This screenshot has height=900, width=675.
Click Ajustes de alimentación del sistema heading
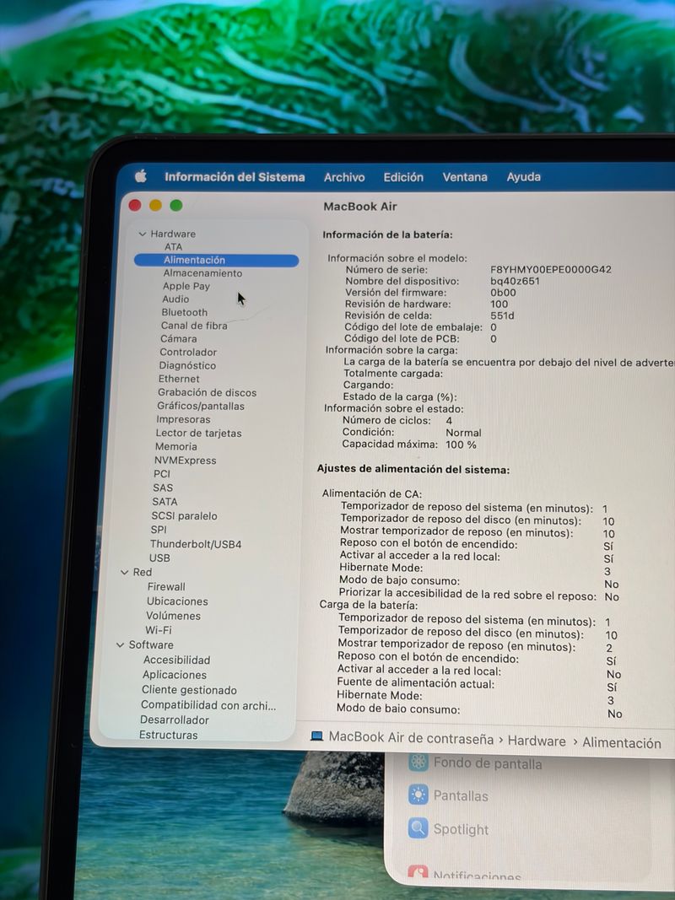pos(413,470)
